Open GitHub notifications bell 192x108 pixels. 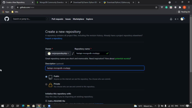pos(171,19)
